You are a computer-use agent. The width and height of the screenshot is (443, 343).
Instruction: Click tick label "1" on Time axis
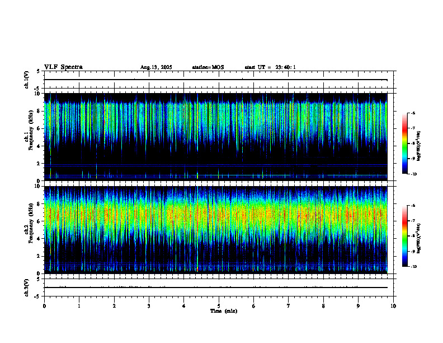[x=79, y=306]
